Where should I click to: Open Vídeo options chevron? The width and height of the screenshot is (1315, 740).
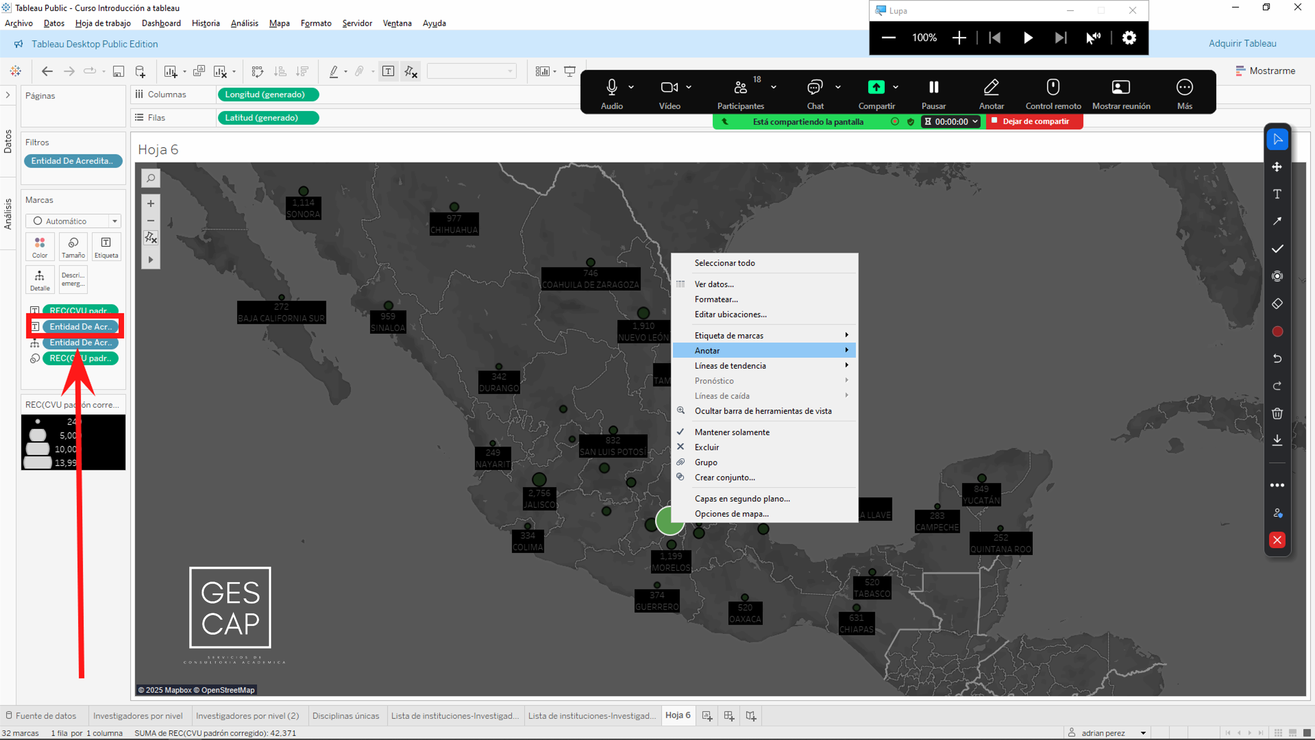pyautogui.click(x=689, y=87)
